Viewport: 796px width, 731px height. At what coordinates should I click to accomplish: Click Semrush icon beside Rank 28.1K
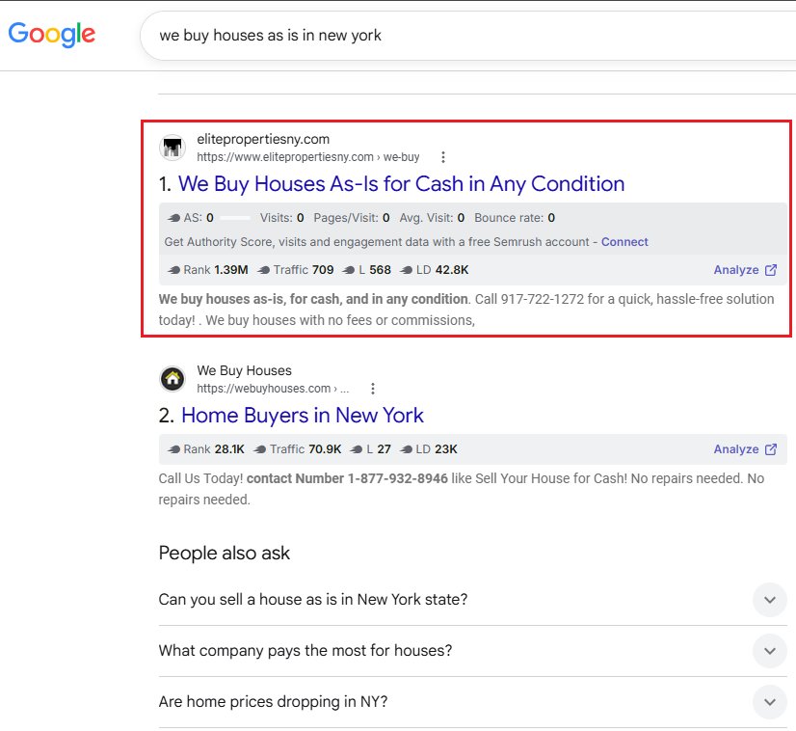(x=173, y=449)
